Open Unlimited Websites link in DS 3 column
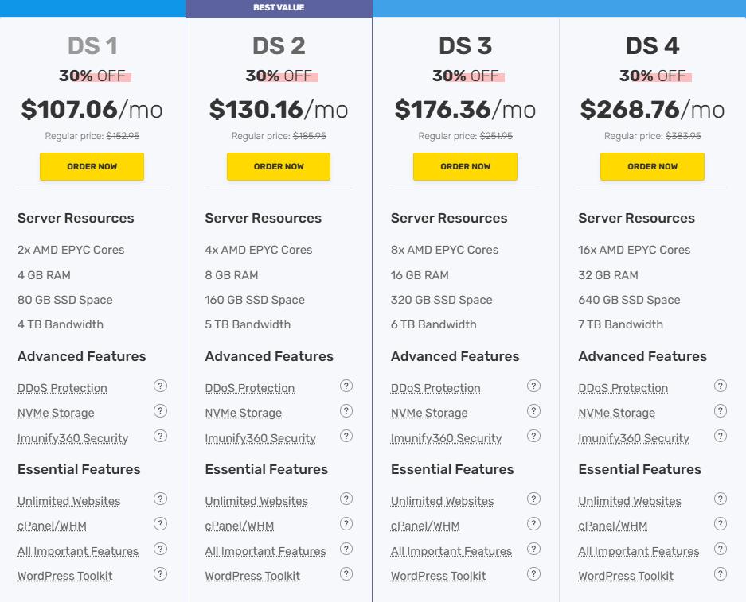Screen dimensions: 746x602 click(x=442, y=502)
